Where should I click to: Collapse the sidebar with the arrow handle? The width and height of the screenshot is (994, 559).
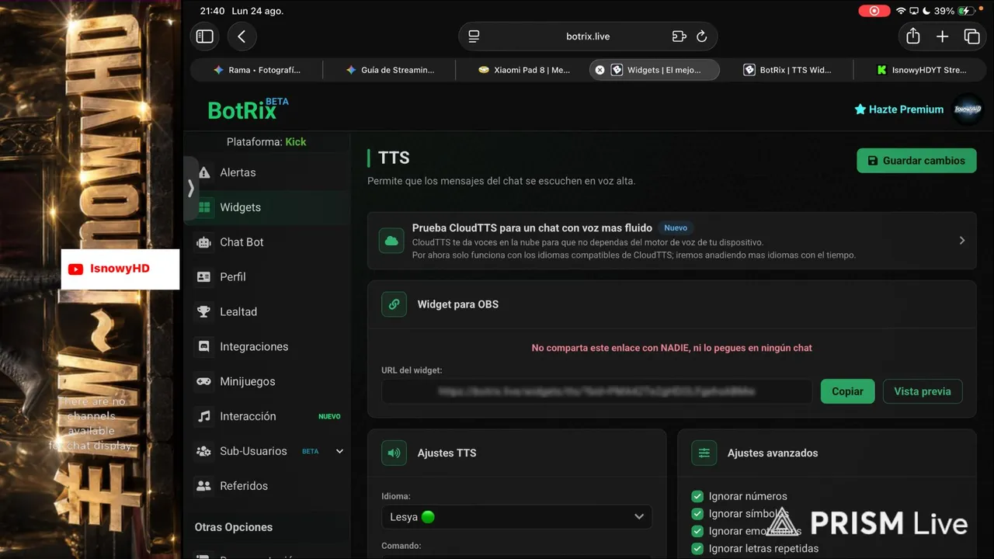click(x=190, y=189)
